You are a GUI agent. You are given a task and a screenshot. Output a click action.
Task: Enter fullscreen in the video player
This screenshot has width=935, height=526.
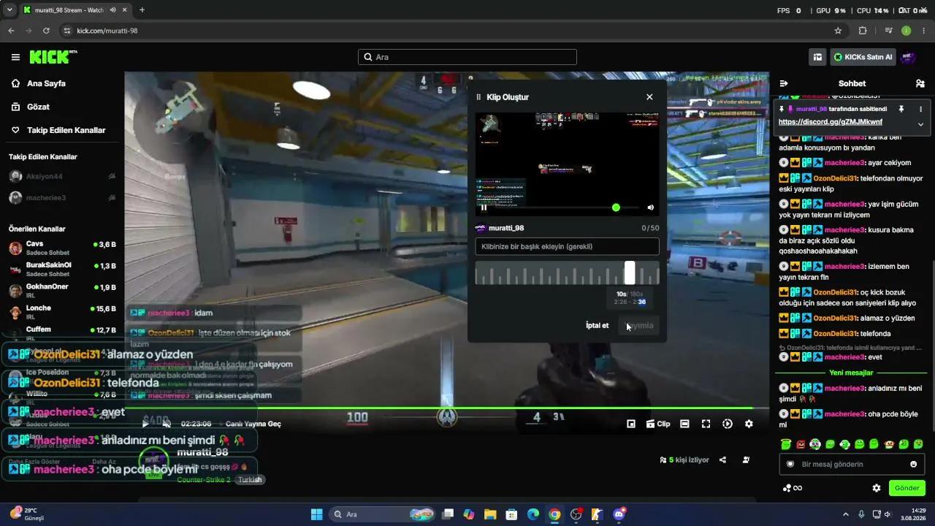(x=706, y=424)
